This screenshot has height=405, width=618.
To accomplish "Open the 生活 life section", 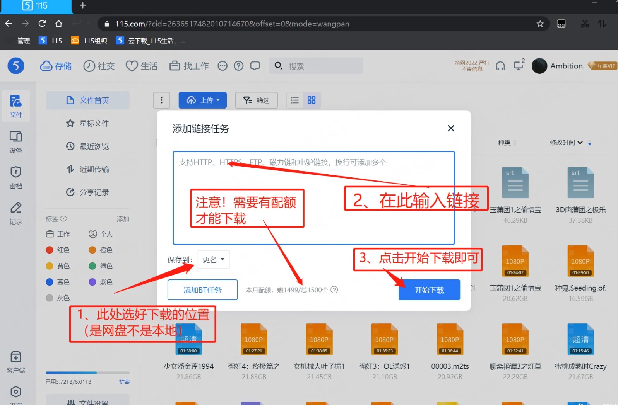I will click(x=142, y=66).
